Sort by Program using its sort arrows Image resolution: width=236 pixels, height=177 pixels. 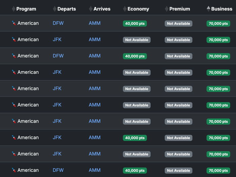(13, 9)
